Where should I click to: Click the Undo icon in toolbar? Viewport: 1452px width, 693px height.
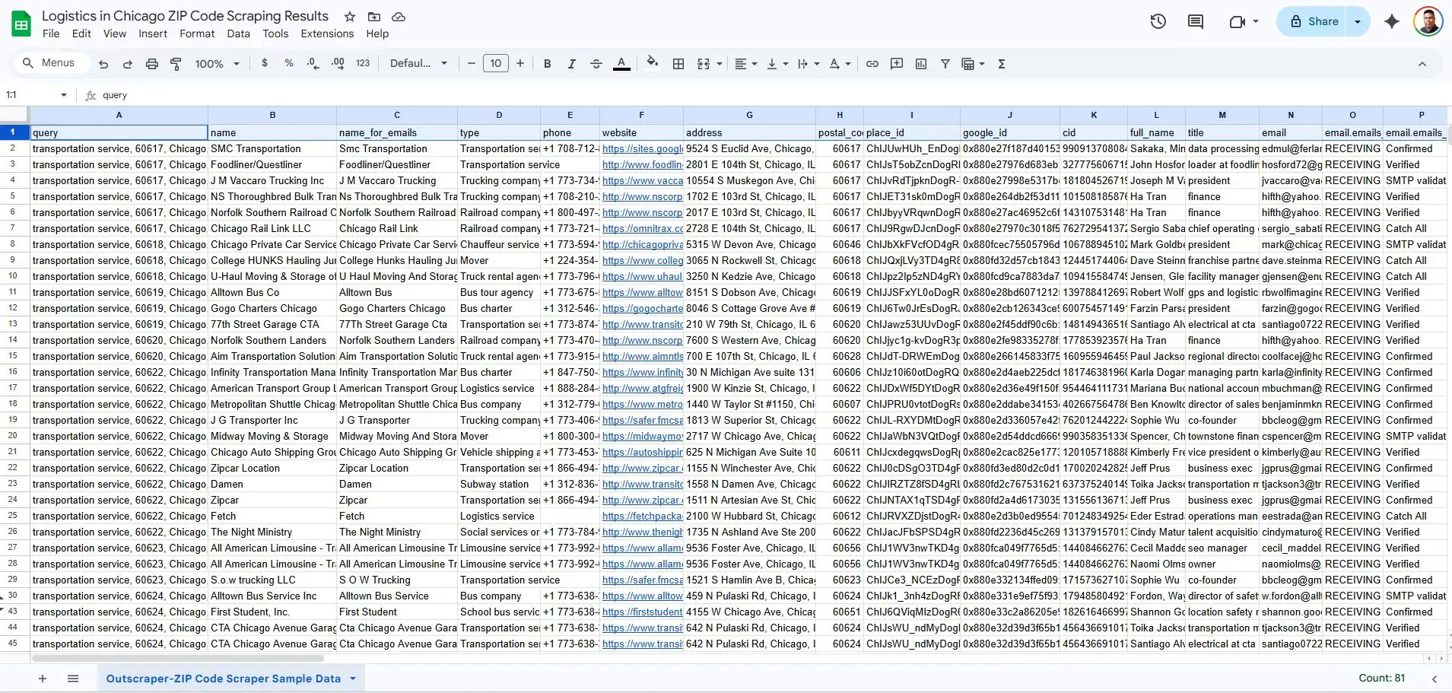[x=103, y=64]
